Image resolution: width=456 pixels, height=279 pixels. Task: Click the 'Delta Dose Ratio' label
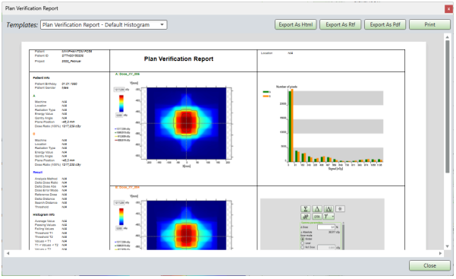tap(46, 182)
